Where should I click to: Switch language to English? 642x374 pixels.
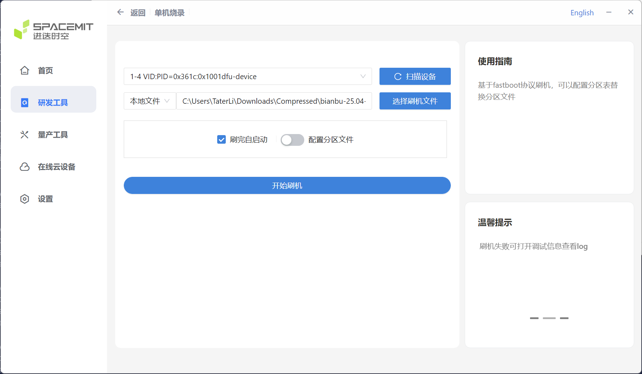582,12
